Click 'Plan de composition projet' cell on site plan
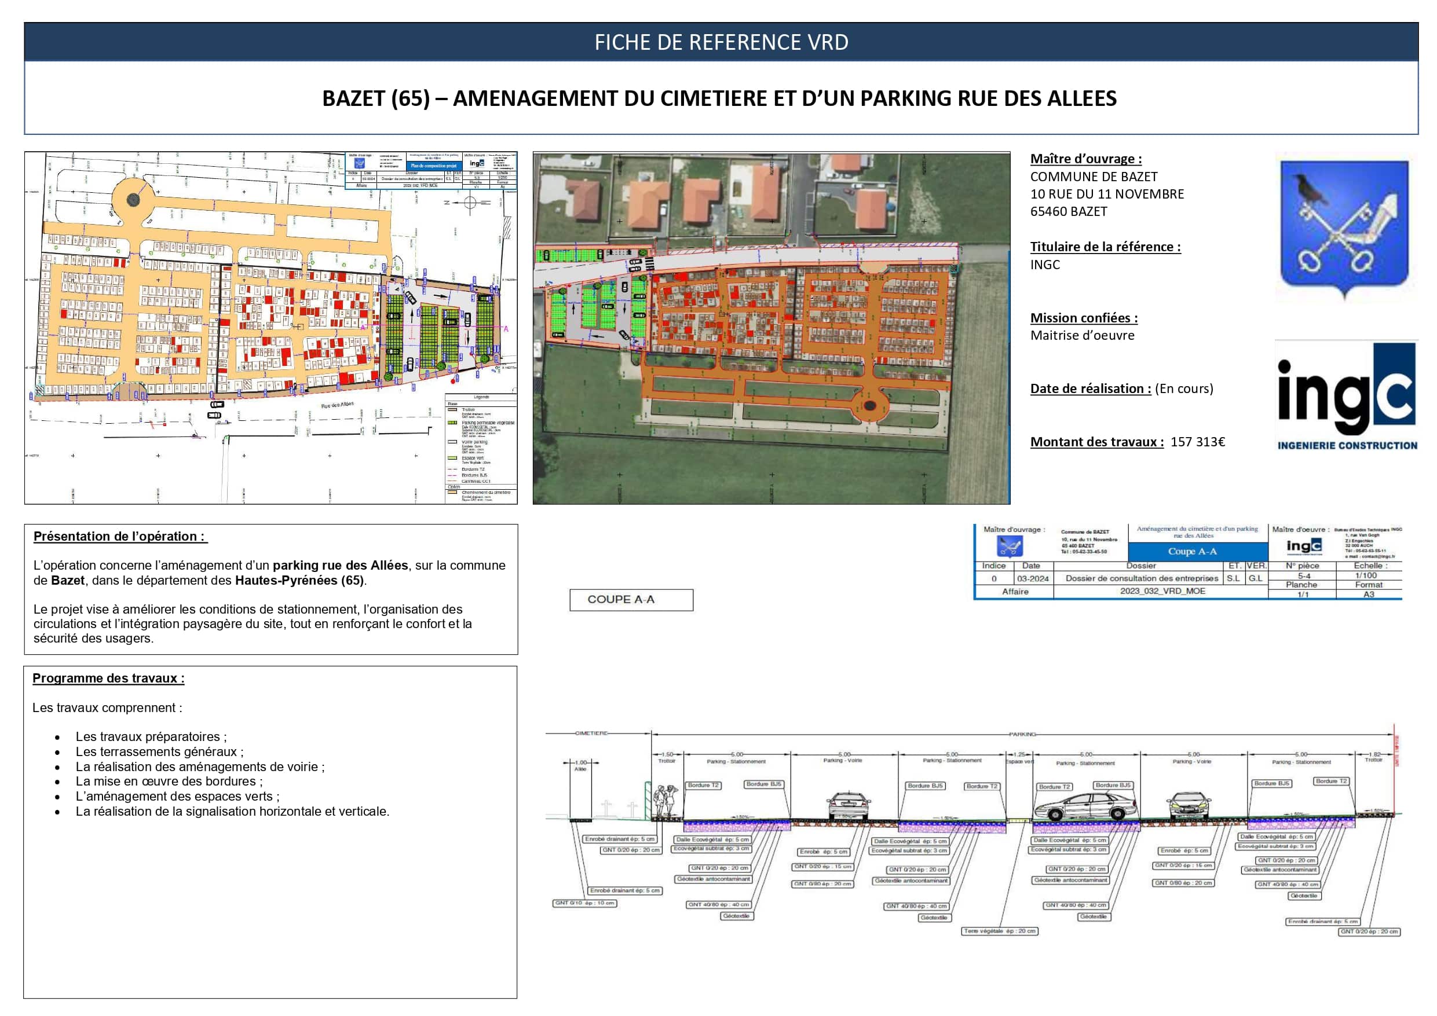The width and height of the screenshot is (1437, 1016). click(x=434, y=166)
